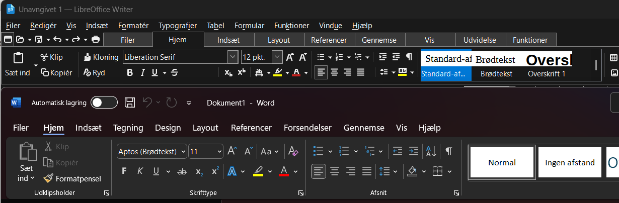The width and height of the screenshot is (619, 203).
Task: Open Typografier menu in LibreOffice
Action: pyautogui.click(x=178, y=25)
